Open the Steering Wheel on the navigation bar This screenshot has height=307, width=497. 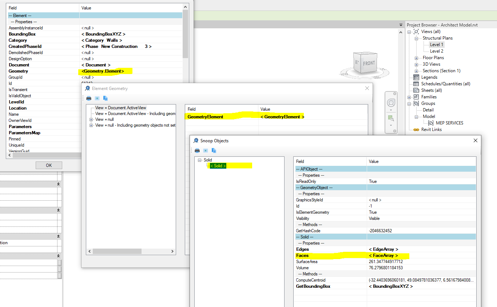pyautogui.click(x=391, y=103)
